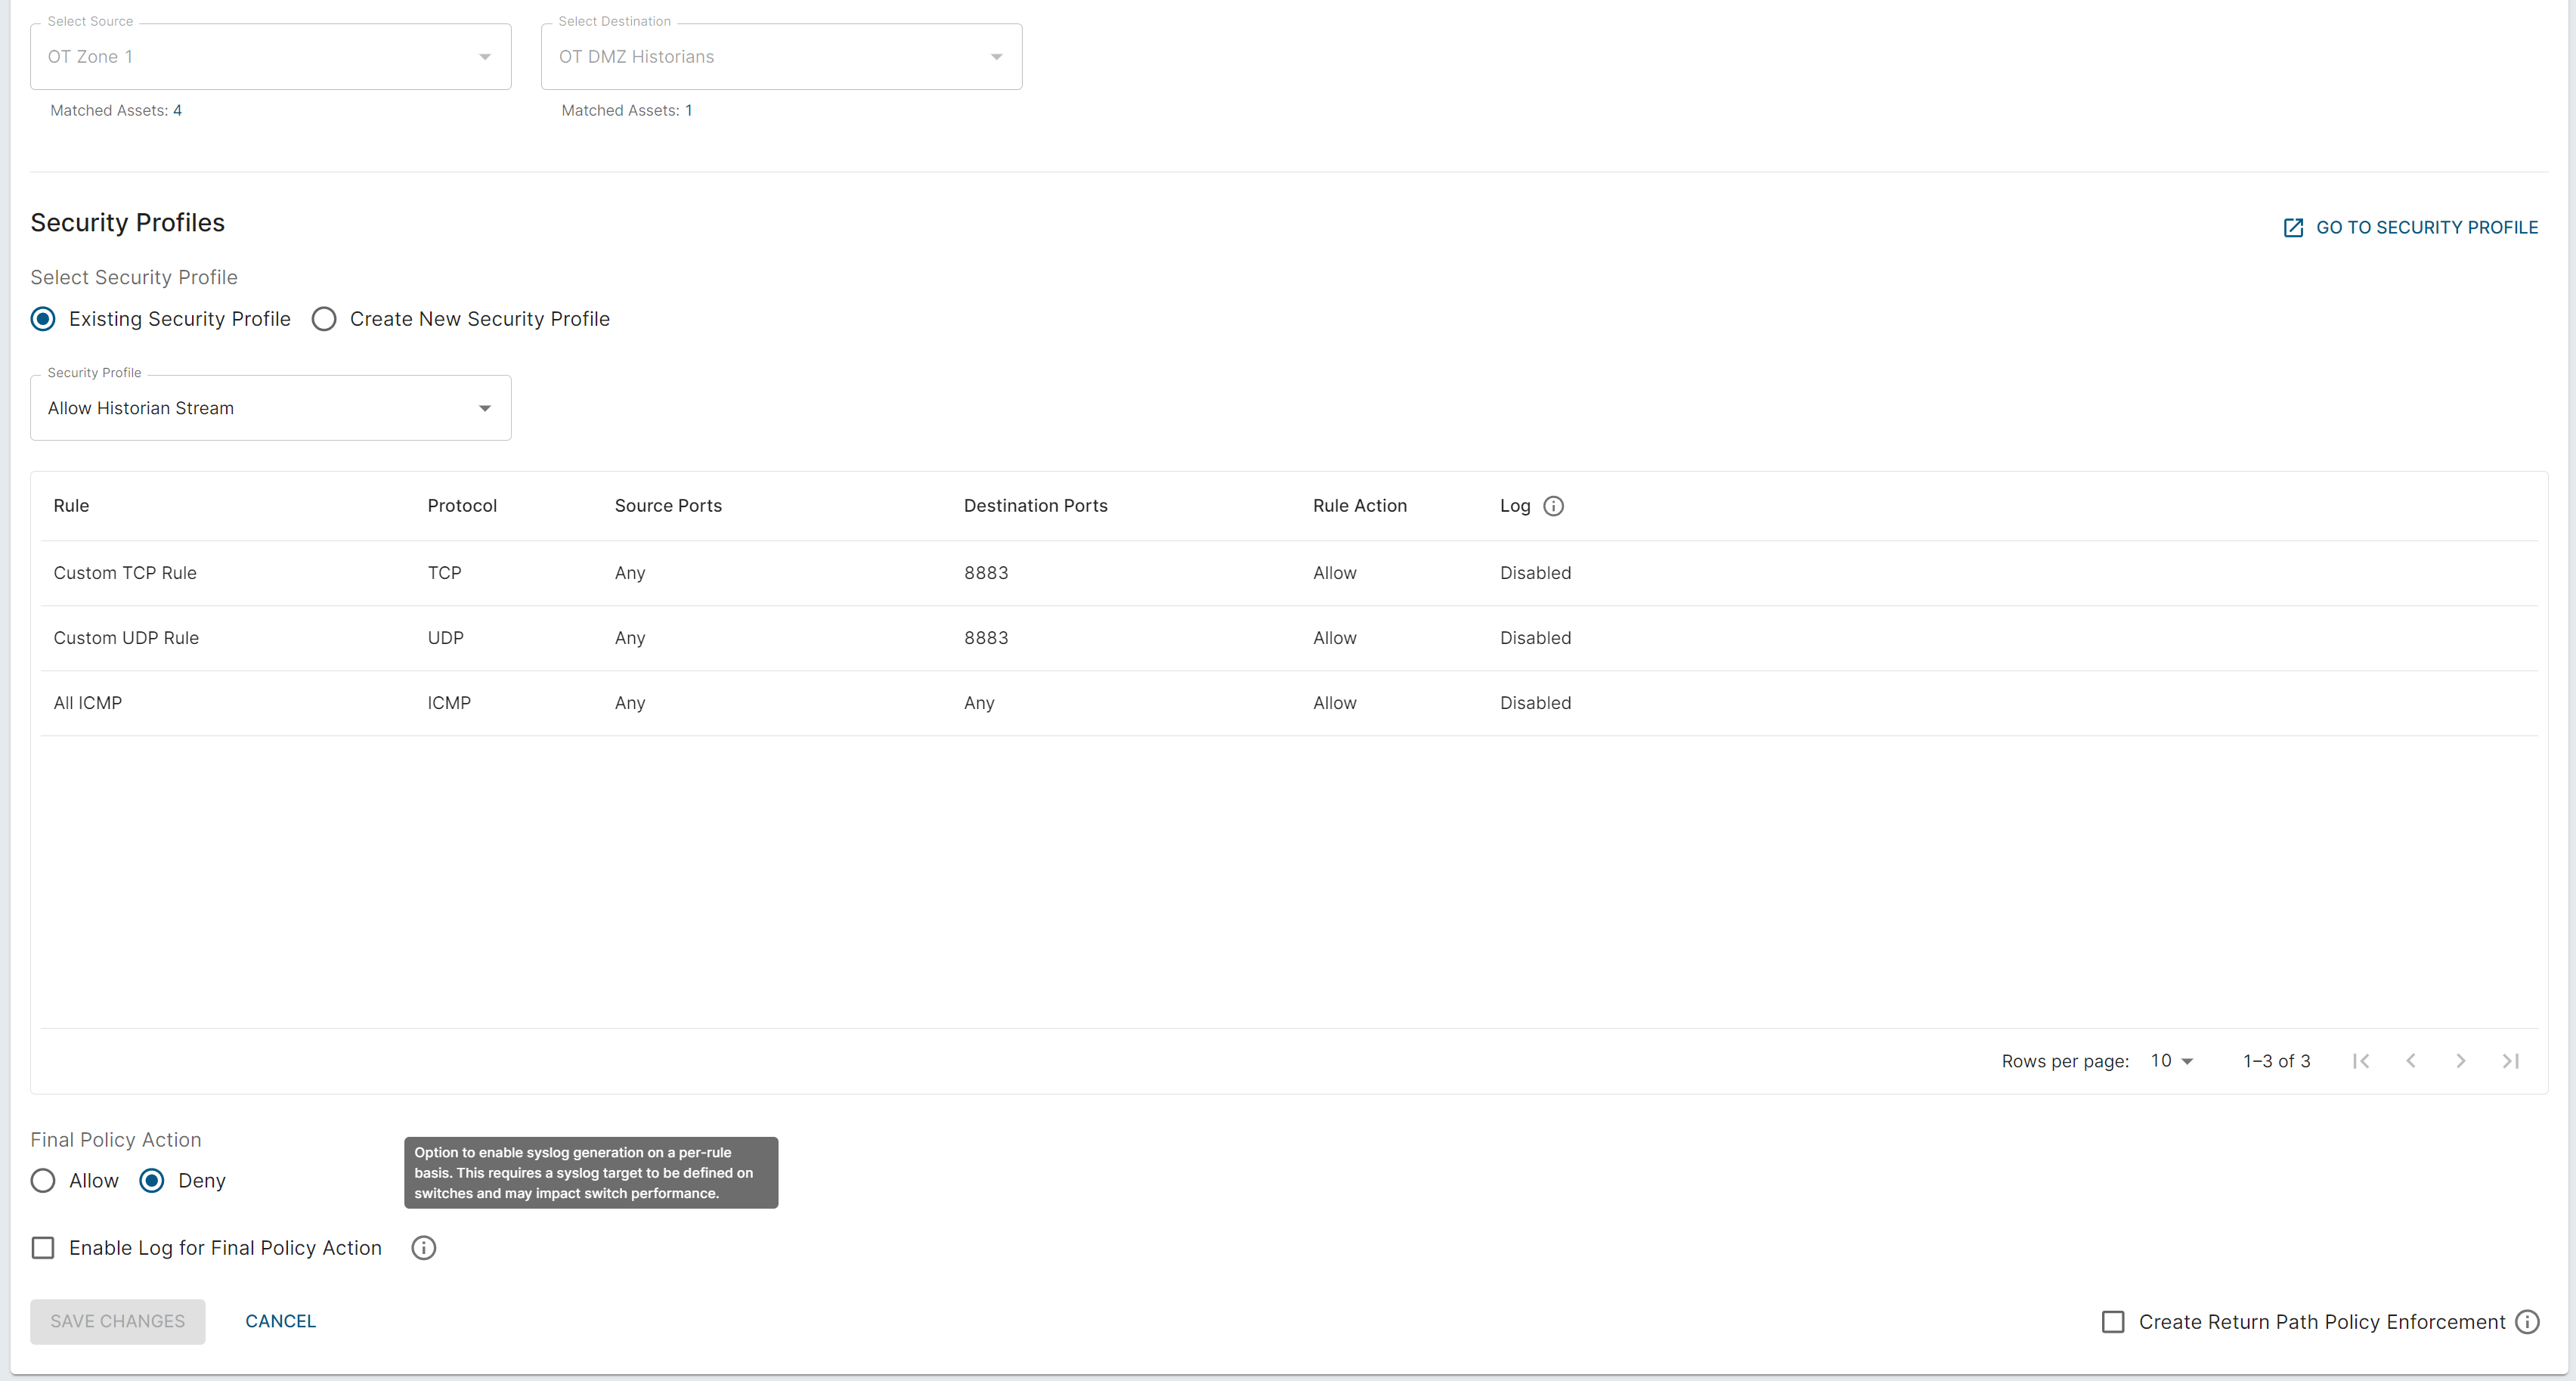
Task: Go to previous page of rules
Action: click(2411, 1061)
